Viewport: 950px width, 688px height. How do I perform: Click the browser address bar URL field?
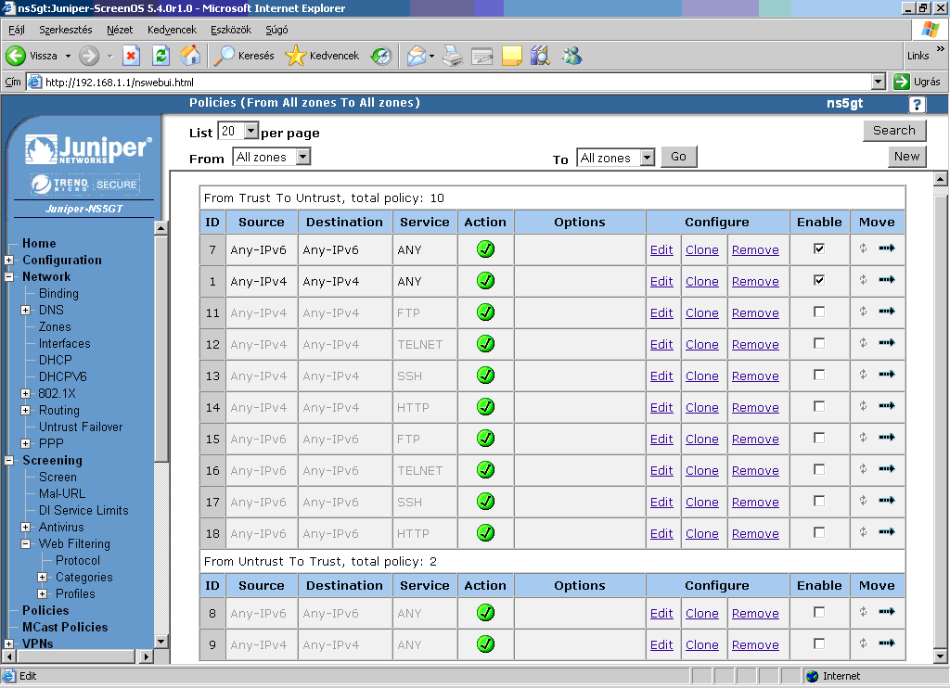click(455, 82)
